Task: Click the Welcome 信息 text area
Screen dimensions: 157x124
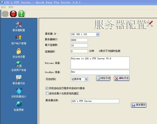Action: 100,63
